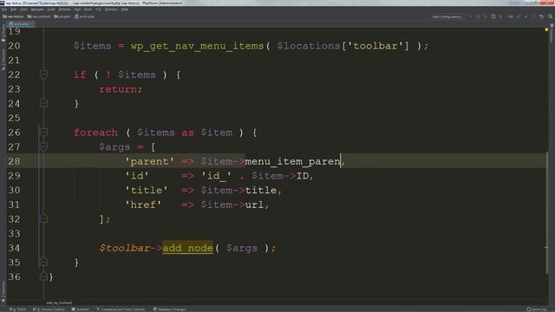
Task: Open the View menu
Action: pyautogui.click(x=23, y=10)
